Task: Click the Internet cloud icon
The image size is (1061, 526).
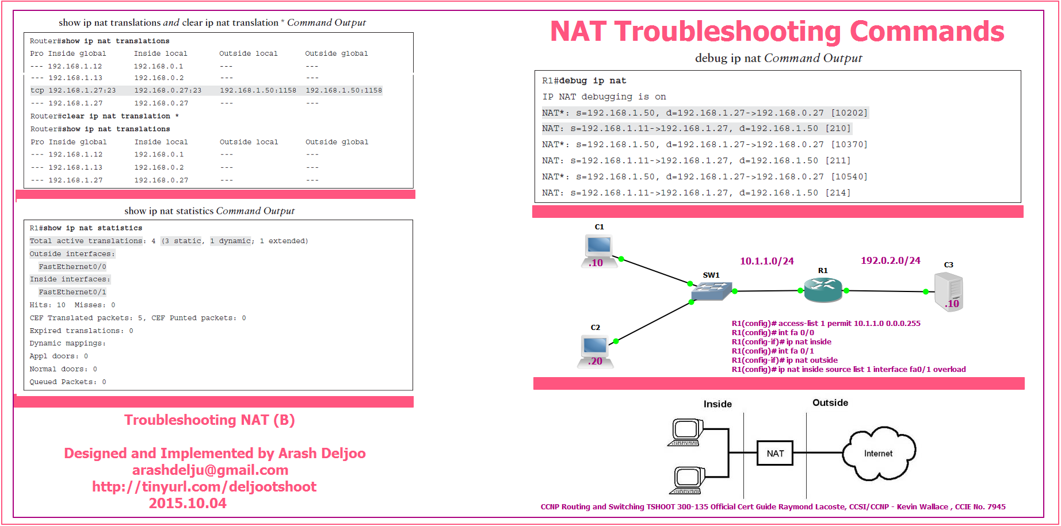Action: [x=878, y=454]
